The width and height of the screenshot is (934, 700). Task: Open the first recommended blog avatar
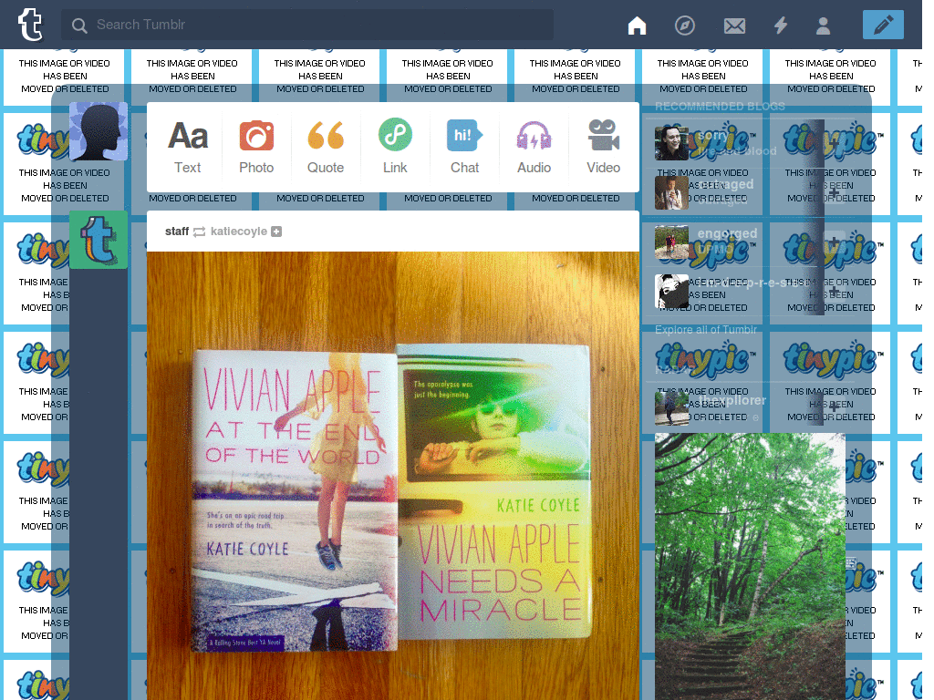[671, 143]
